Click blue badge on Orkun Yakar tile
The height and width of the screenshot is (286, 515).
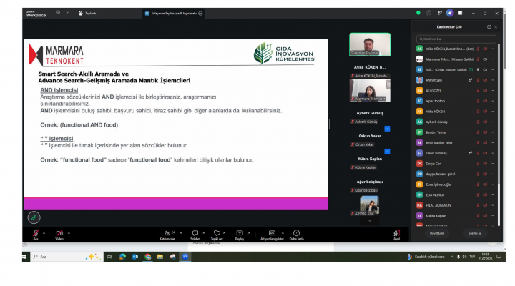coord(387,152)
